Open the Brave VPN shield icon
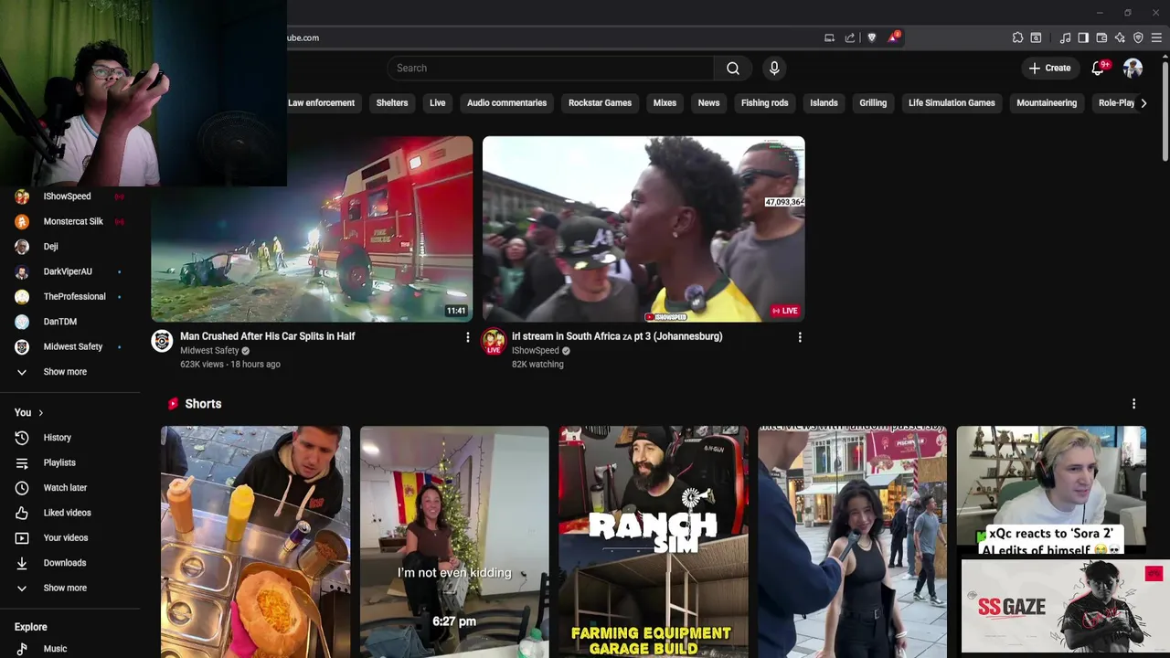1170x658 pixels. click(x=1138, y=37)
